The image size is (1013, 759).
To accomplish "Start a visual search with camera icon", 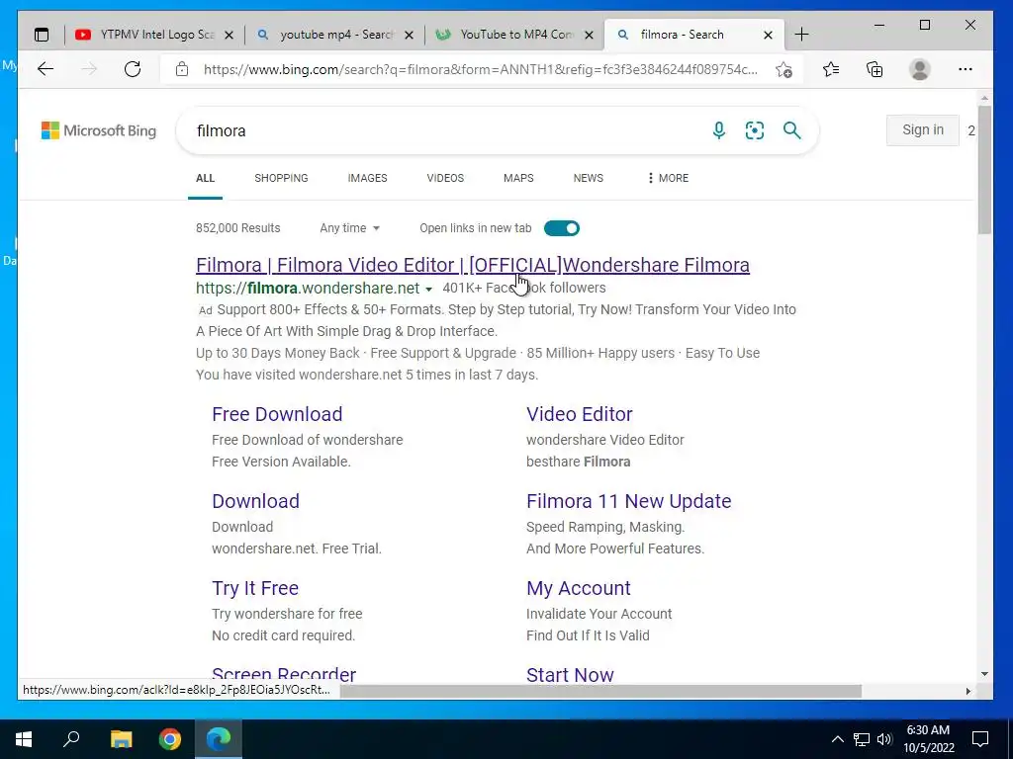I will coord(755,130).
